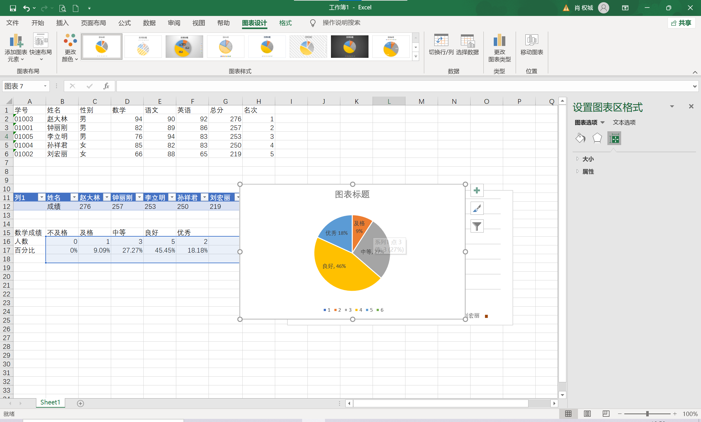Open the Select Data (选择数据) dialog
This screenshot has width=701, height=422.
(x=467, y=41)
